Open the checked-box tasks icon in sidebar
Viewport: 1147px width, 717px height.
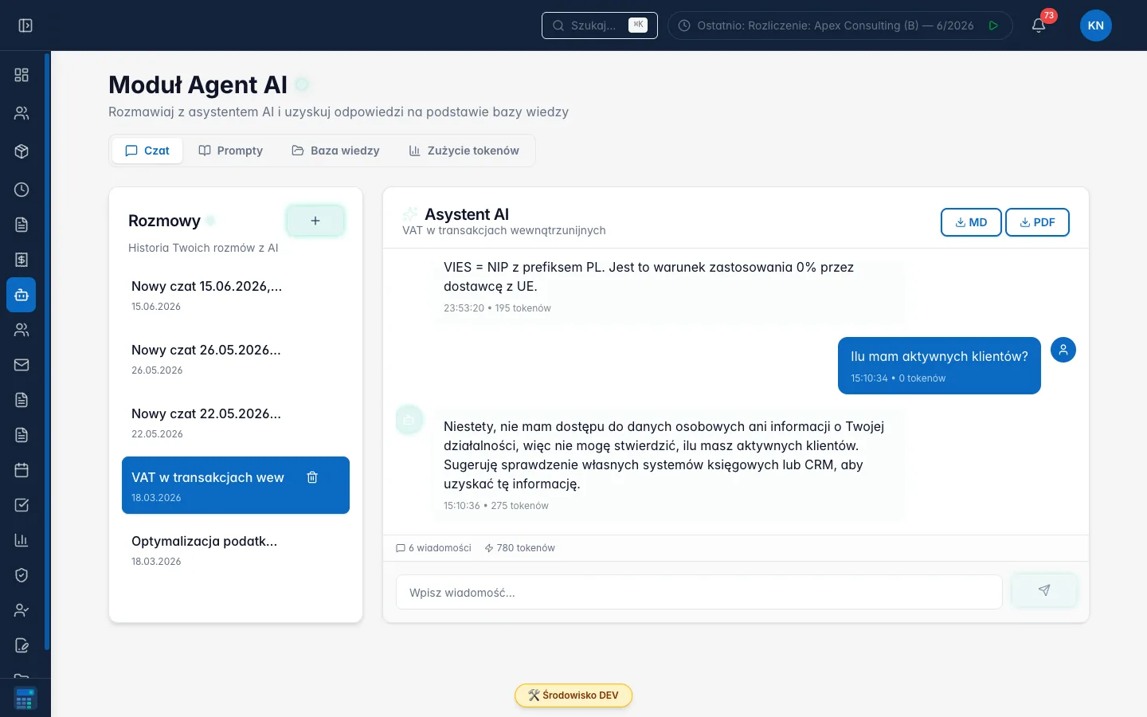(22, 505)
